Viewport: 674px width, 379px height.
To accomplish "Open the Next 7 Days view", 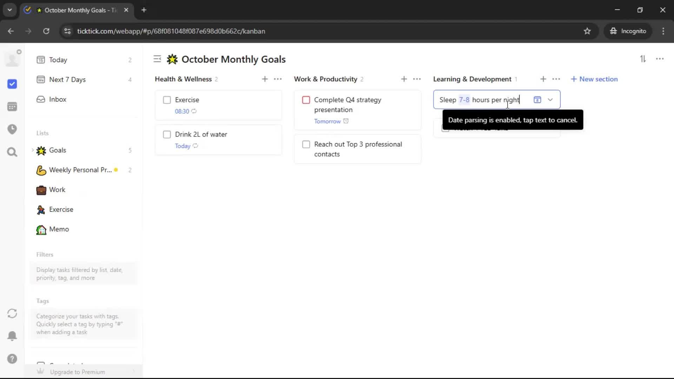I will coord(67,80).
